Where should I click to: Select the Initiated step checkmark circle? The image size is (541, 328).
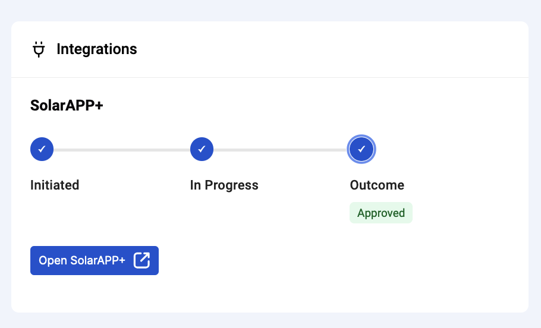(42, 149)
